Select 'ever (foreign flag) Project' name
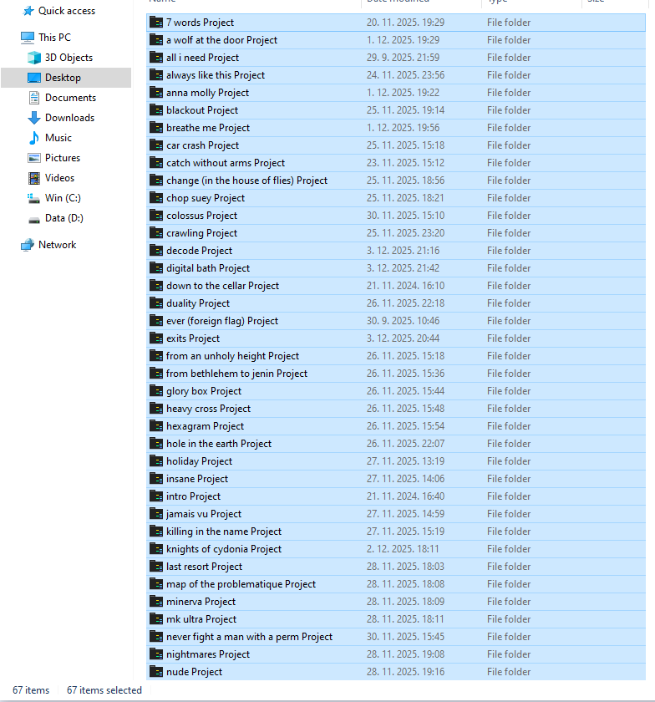 (x=222, y=321)
